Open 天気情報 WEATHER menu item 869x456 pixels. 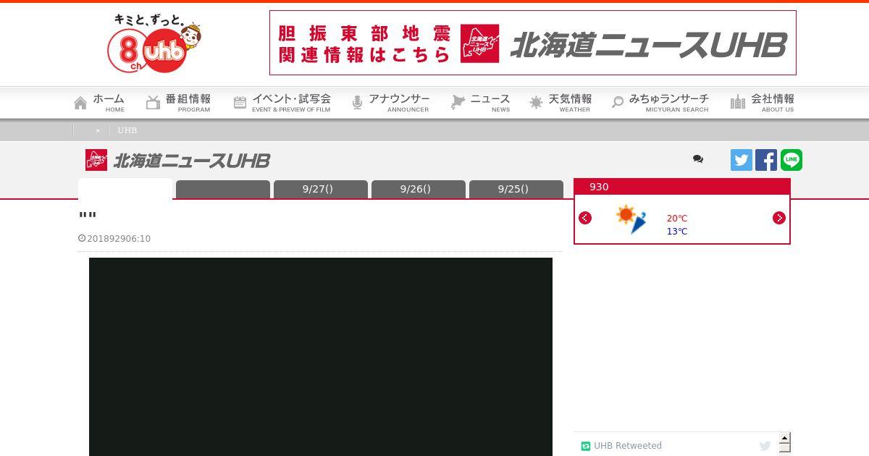point(560,103)
